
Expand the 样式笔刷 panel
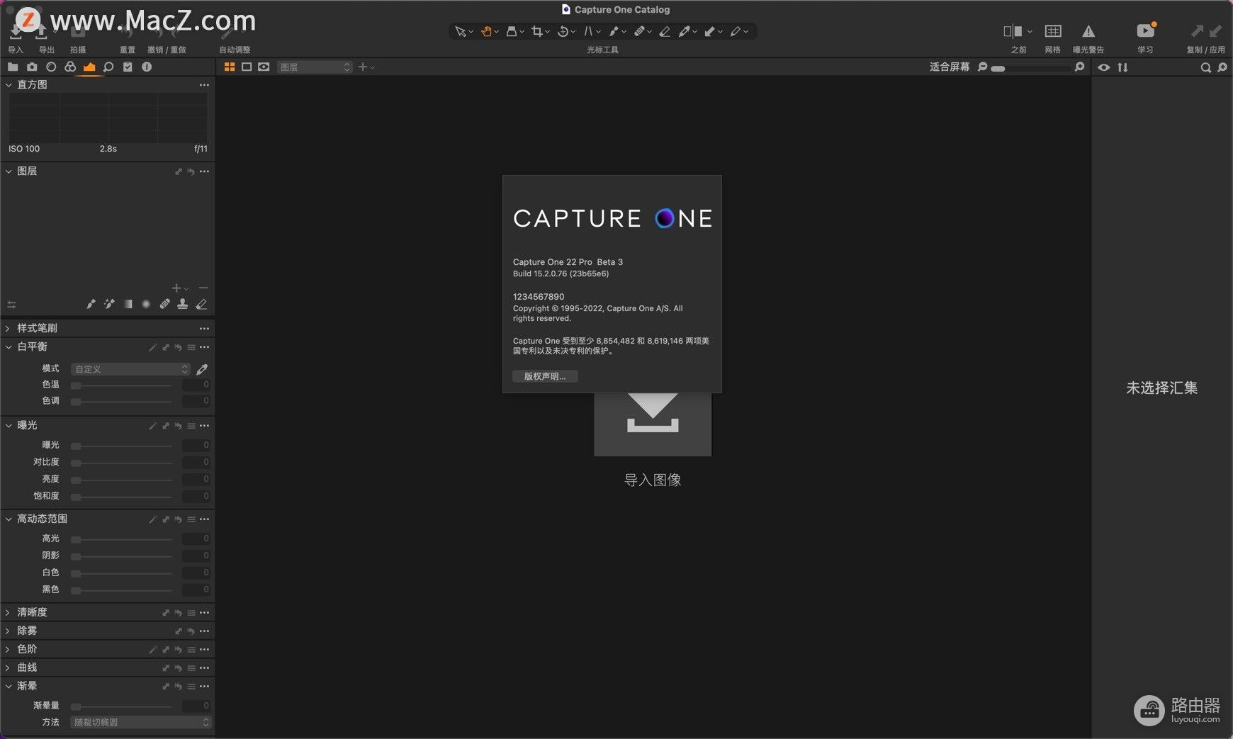coord(9,328)
